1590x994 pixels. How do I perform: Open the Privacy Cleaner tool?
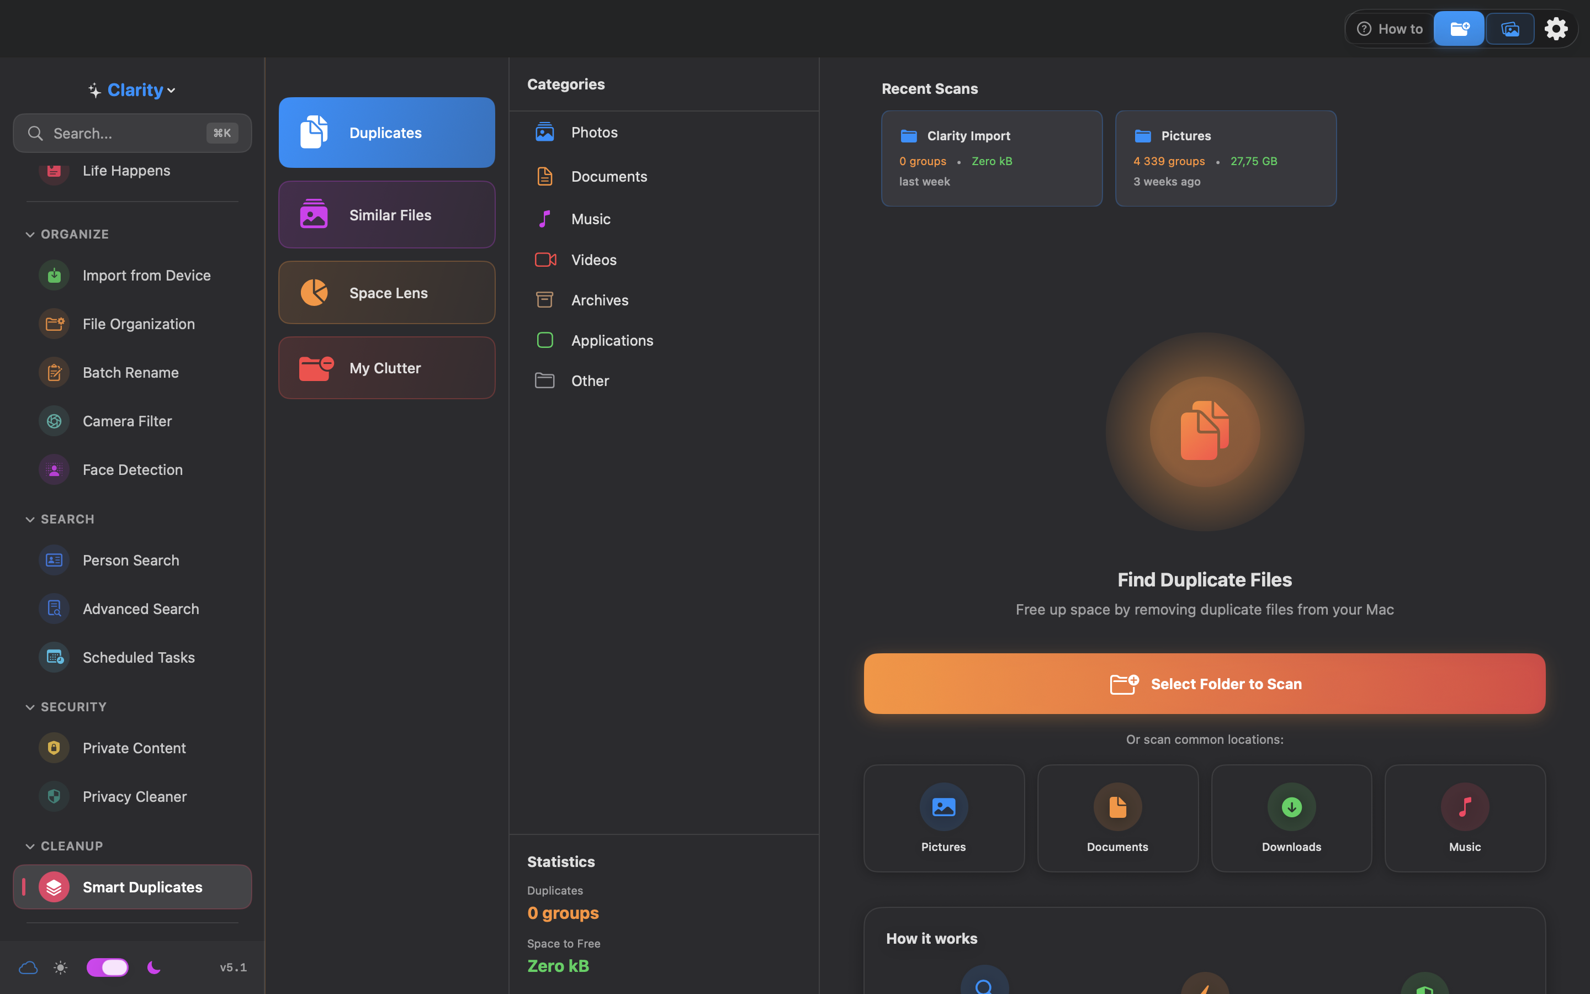pyautogui.click(x=134, y=796)
